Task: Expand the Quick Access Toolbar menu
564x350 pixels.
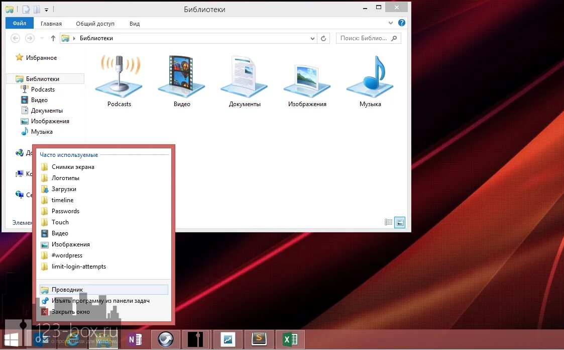Action: coord(47,9)
